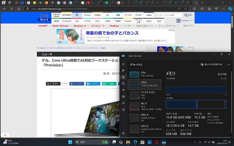Click the Edge address bar URL
This screenshot has width=234, height=146.
pyautogui.click(x=59, y=9)
